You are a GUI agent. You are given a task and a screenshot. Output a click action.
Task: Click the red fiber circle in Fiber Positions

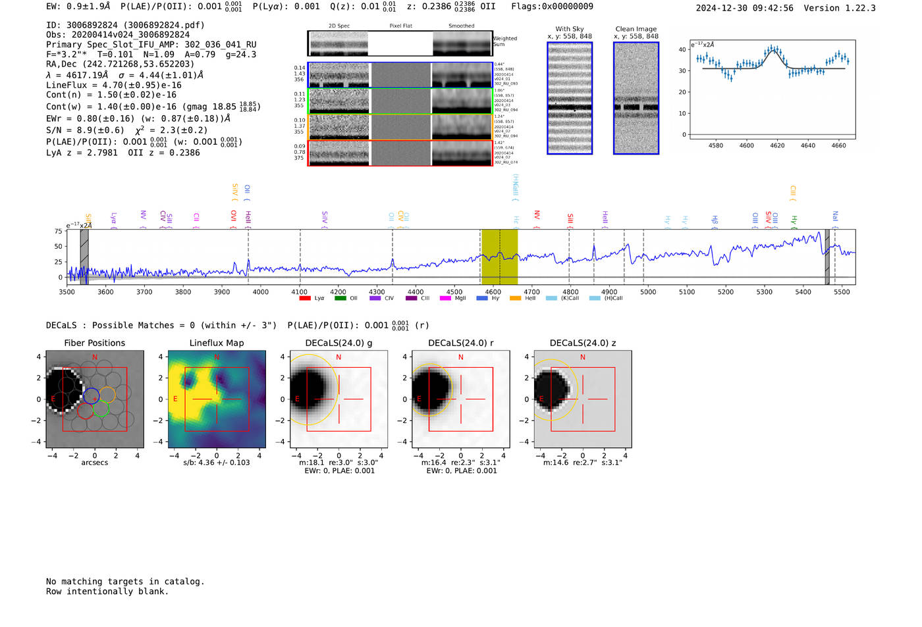pos(85,411)
